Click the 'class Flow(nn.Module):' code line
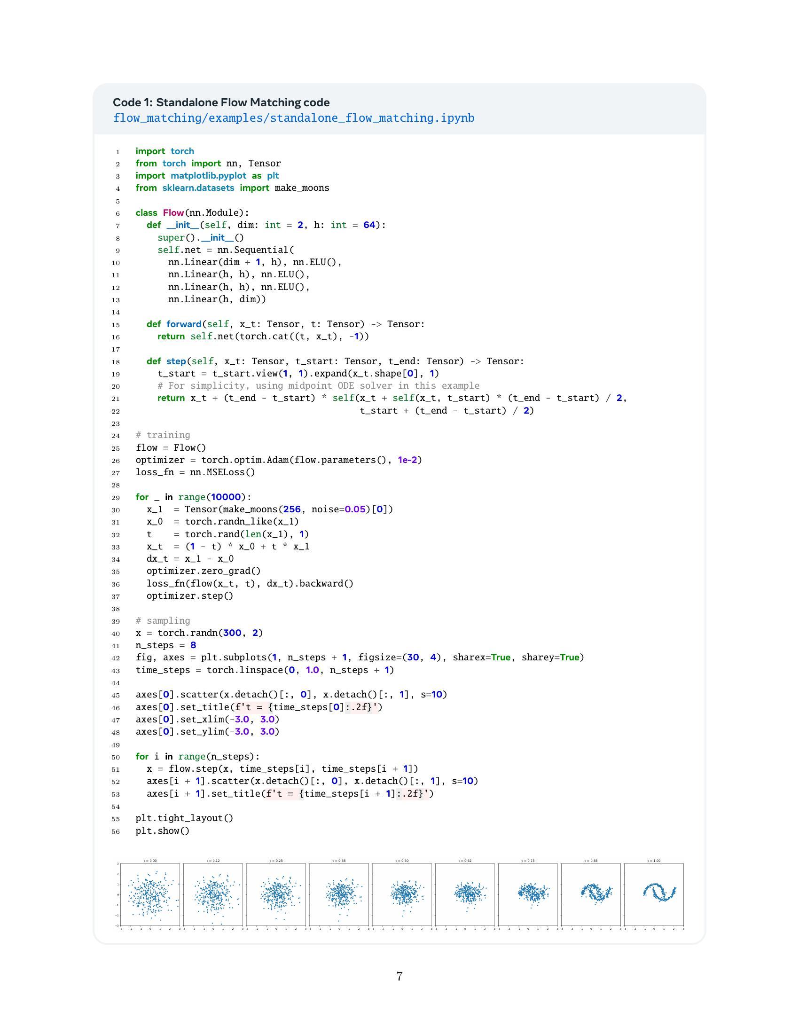Image resolution: width=799 pixels, height=1034 pixels. pos(192,212)
